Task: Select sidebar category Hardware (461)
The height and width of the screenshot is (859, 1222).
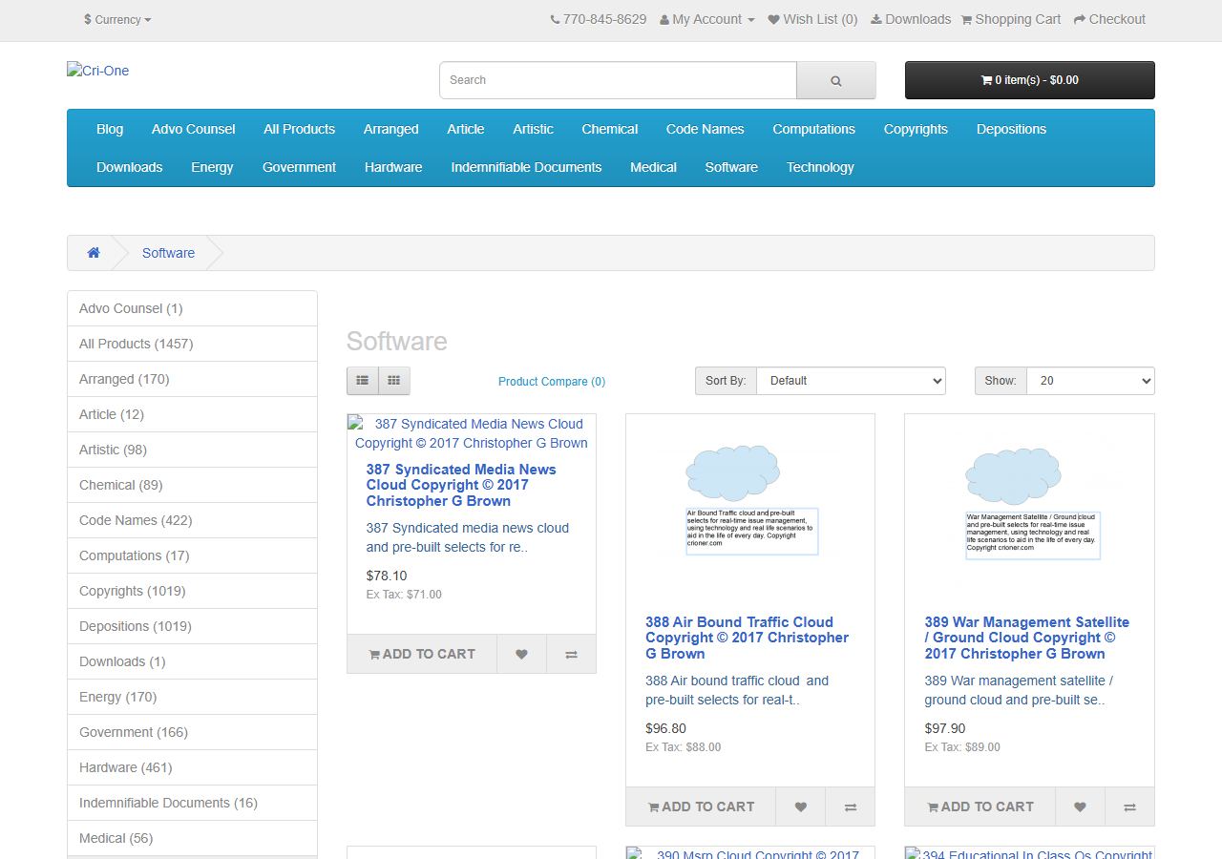Action: (x=192, y=767)
